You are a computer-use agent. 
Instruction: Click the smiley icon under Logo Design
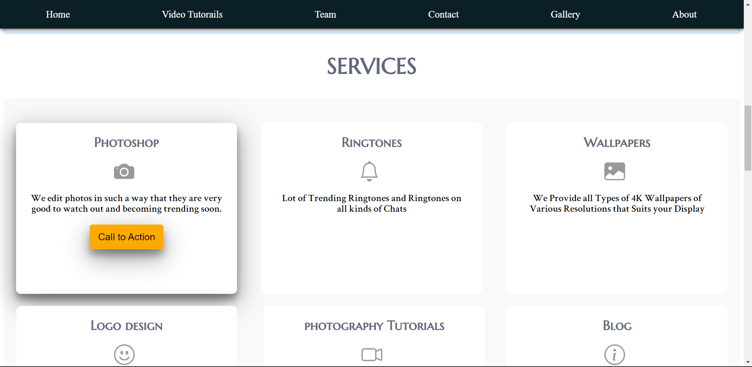(124, 354)
